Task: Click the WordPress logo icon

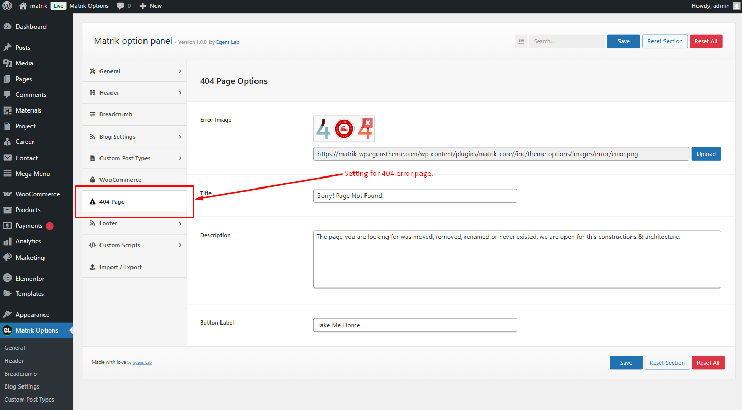Action: 7,6
